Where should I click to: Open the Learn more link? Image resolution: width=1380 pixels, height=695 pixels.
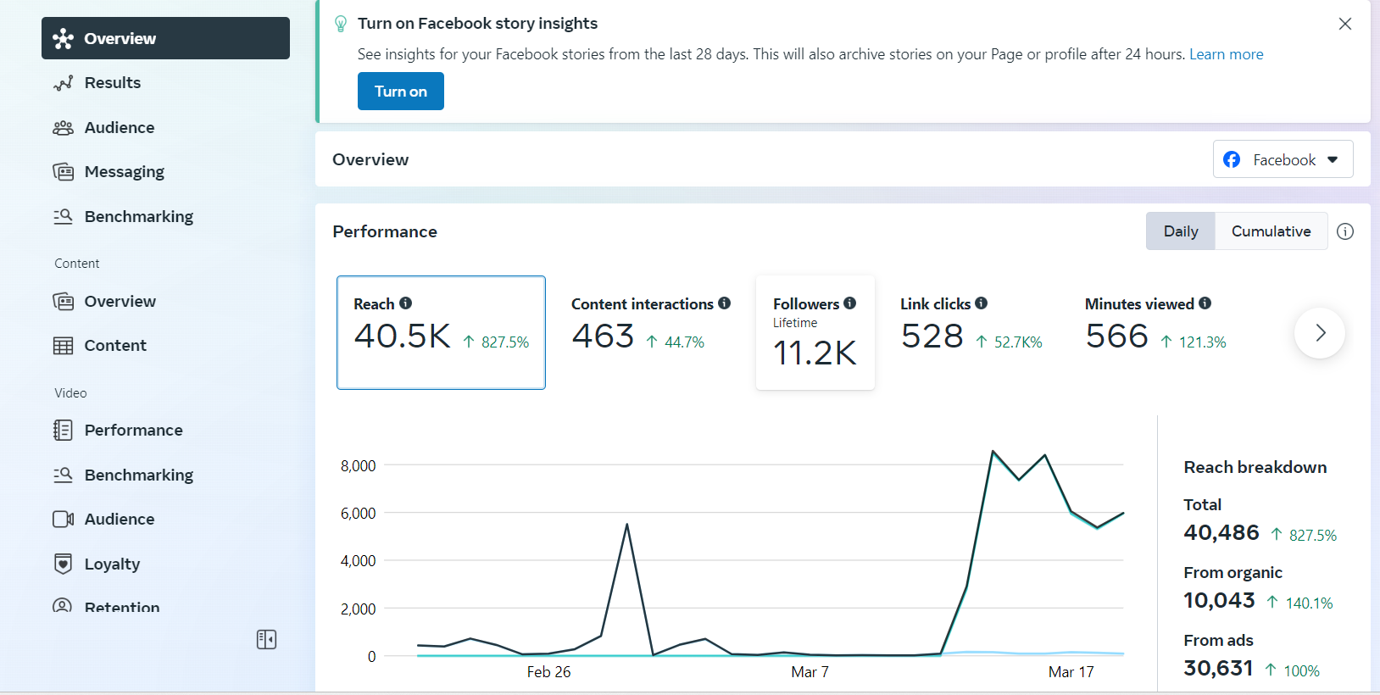click(1226, 54)
